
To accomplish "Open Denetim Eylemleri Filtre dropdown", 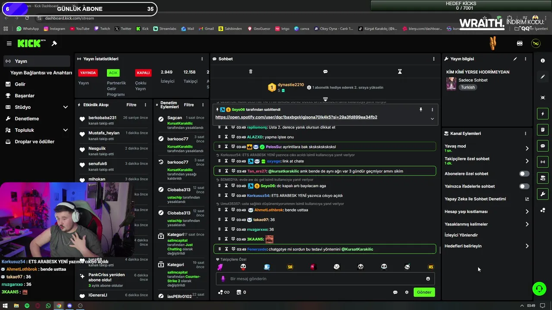I will pos(189,105).
